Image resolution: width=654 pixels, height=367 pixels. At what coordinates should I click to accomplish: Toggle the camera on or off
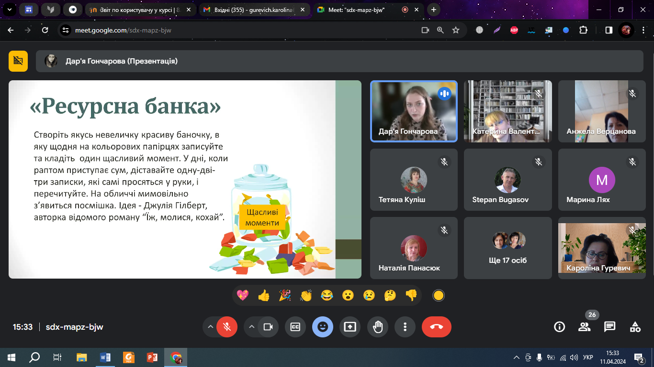point(268,327)
